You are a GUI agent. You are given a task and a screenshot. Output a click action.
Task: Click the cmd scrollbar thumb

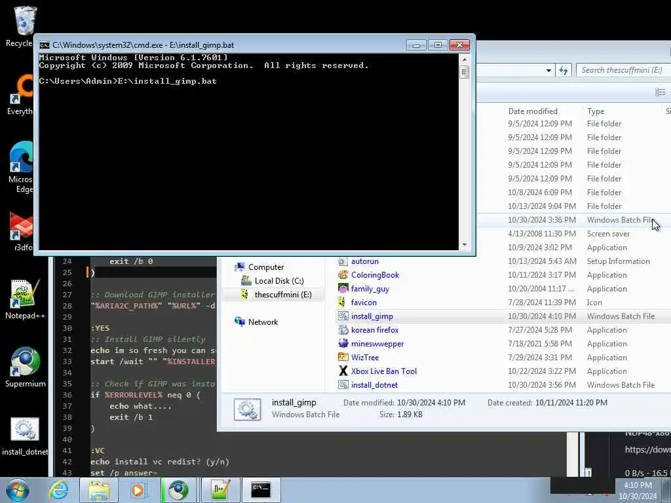click(x=465, y=71)
